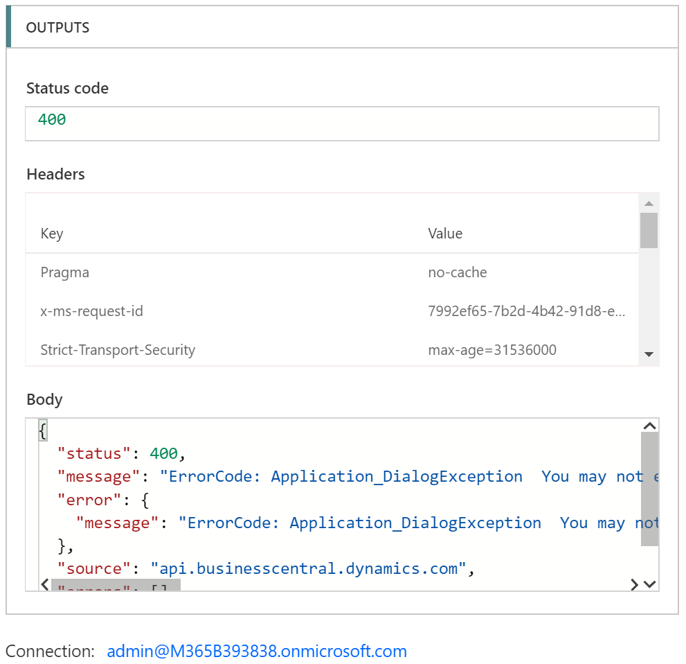This screenshot has width=686, height=664.
Task: Click the Body vertical scrollbar thumb
Action: point(650,489)
